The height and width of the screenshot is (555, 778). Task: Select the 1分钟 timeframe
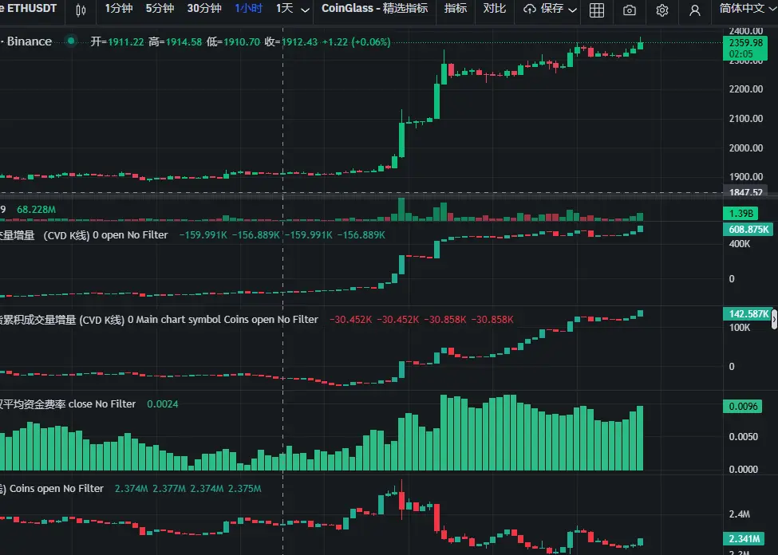[119, 9]
